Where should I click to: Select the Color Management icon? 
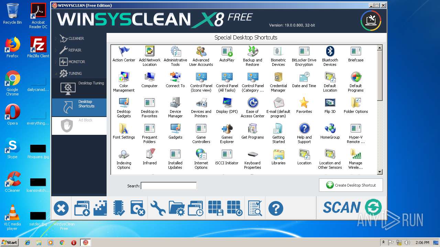(124, 77)
